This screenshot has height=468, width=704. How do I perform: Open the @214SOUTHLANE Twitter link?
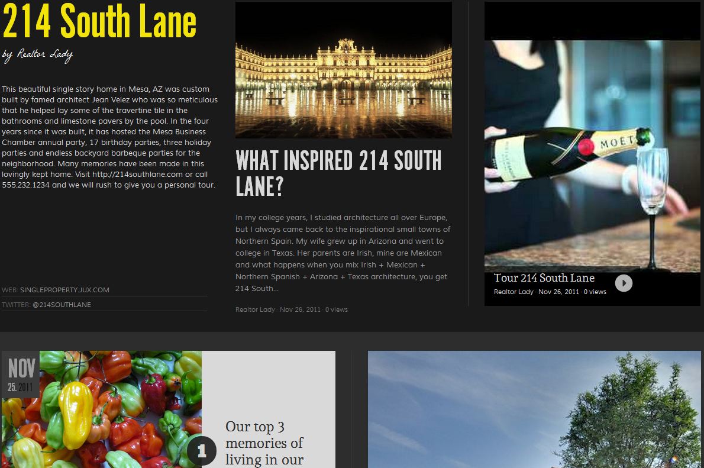click(62, 305)
